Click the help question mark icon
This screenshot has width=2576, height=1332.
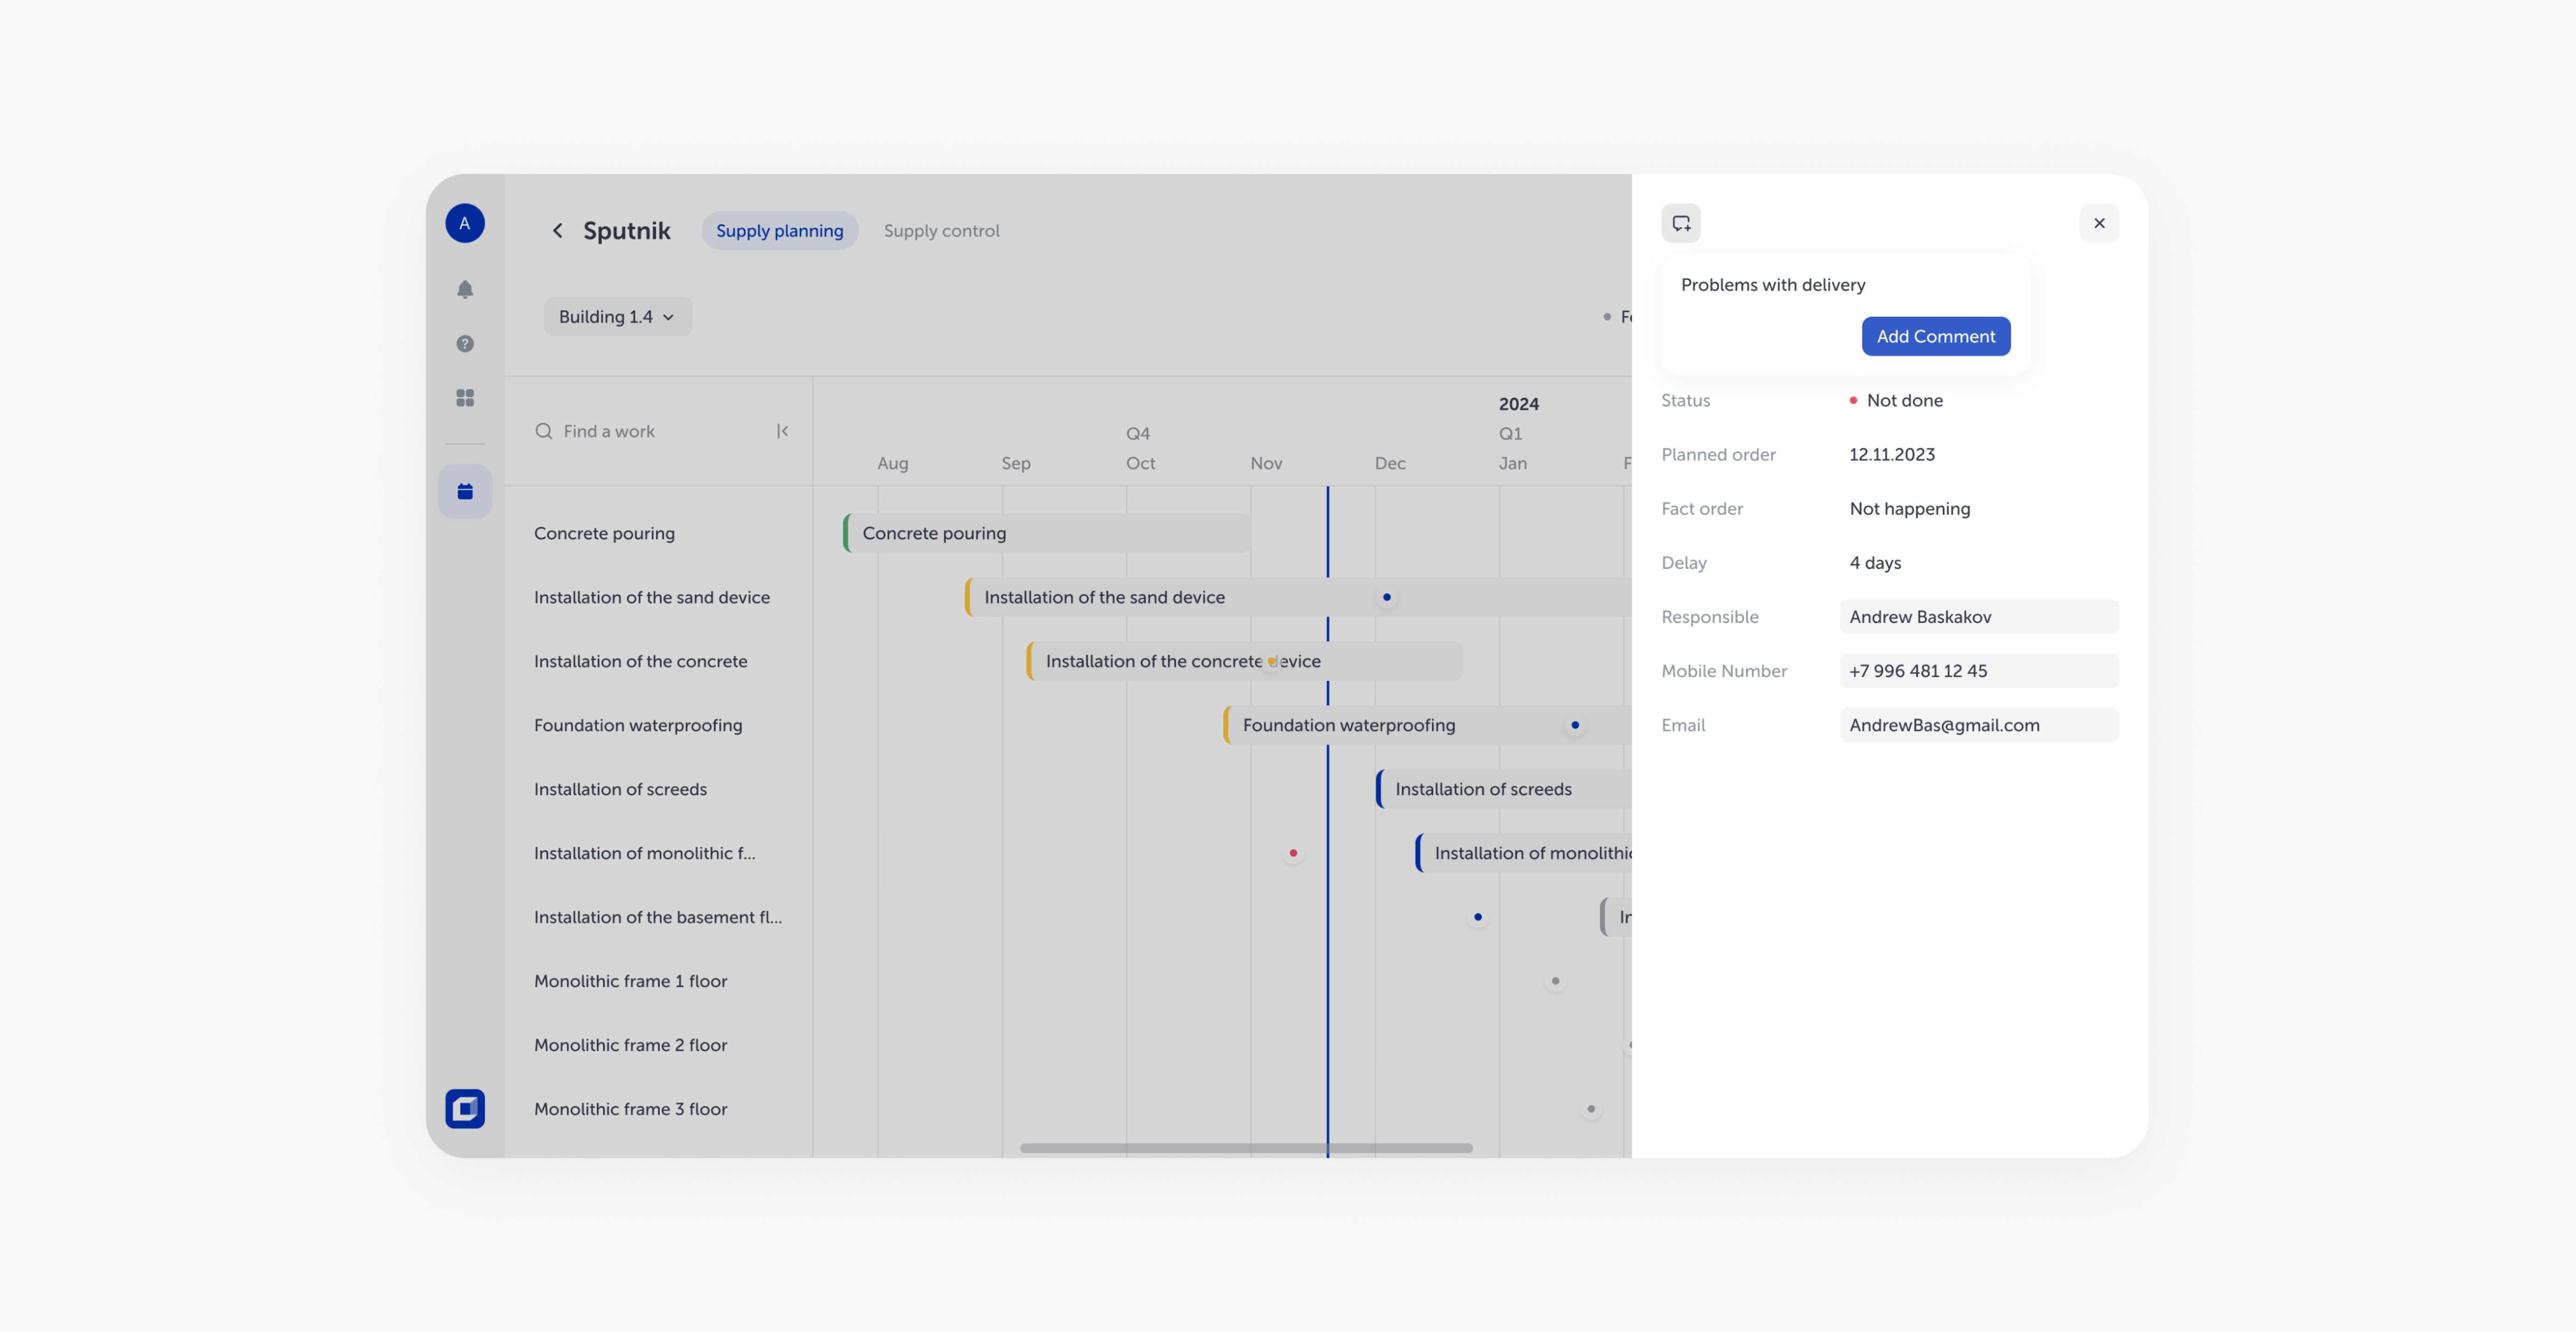click(x=465, y=343)
